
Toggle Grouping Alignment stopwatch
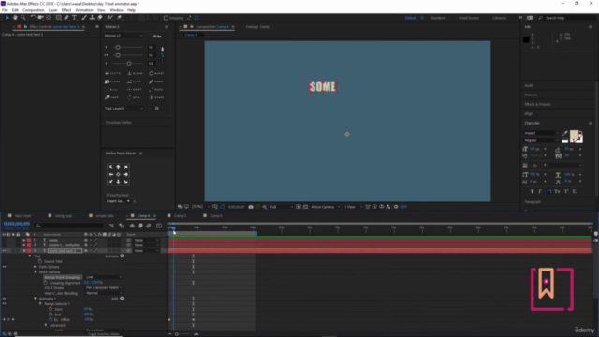click(x=46, y=283)
